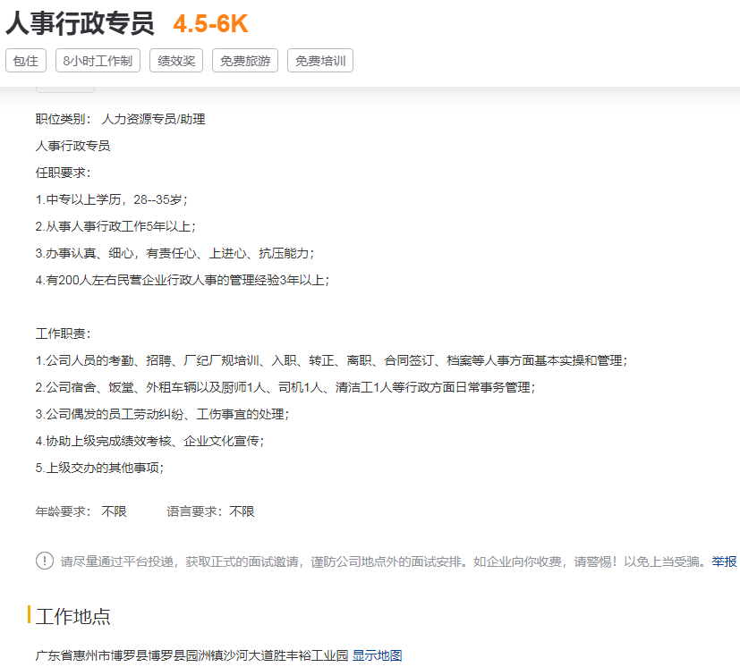The image size is (740, 667).
Task: Report this posting via 举报 link
Action: click(x=725, y=561)
